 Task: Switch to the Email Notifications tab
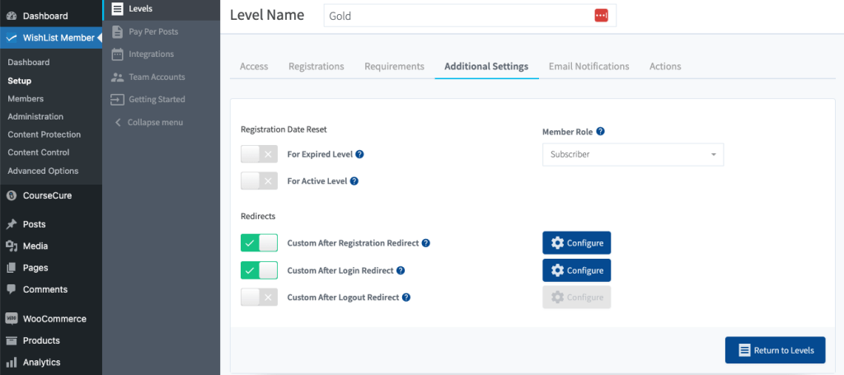[588, 66]
